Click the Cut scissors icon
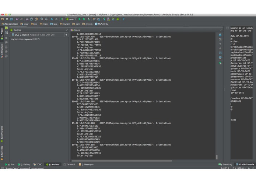The image size is (256, 182). (27, 19)
